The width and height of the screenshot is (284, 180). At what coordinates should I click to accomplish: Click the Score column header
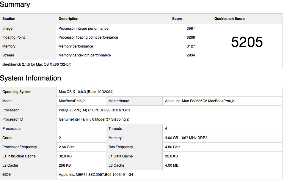[177, 19]
